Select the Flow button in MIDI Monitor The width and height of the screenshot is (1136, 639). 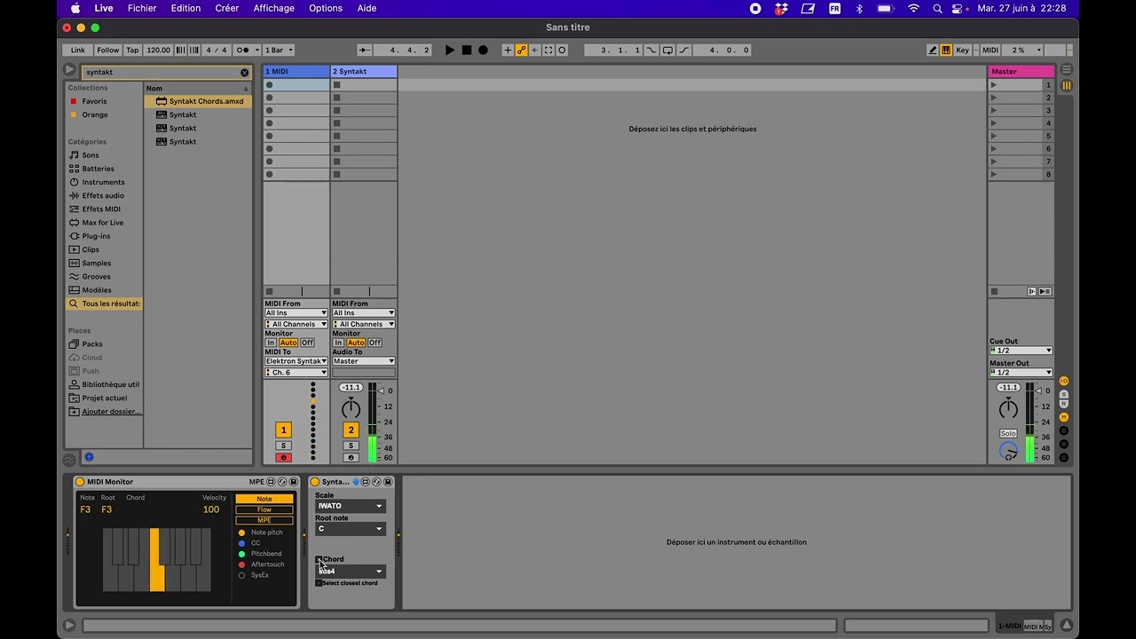pyautogui.click(x=264, y=509)
